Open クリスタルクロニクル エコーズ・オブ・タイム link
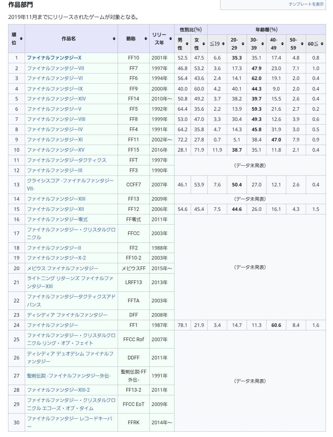333x437 pixels. point(71,404)
